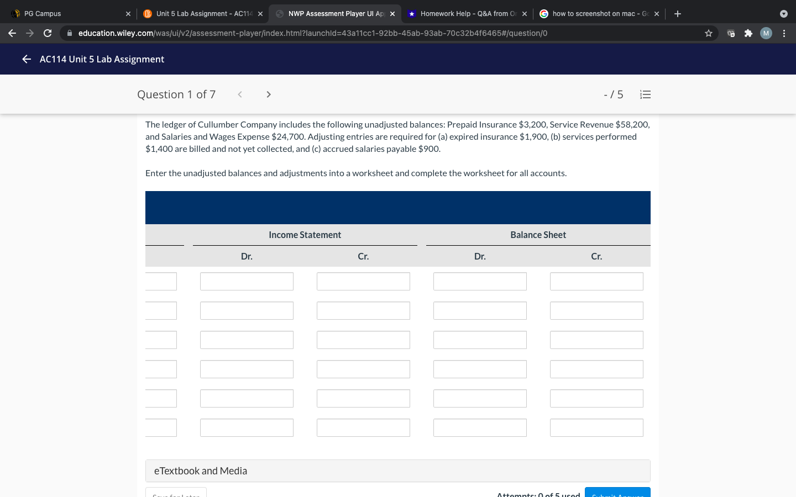Click the M profile avatar icon
The width and height of the screenshot is (796, 497).
pyautogui.click(x=766, y=33)
